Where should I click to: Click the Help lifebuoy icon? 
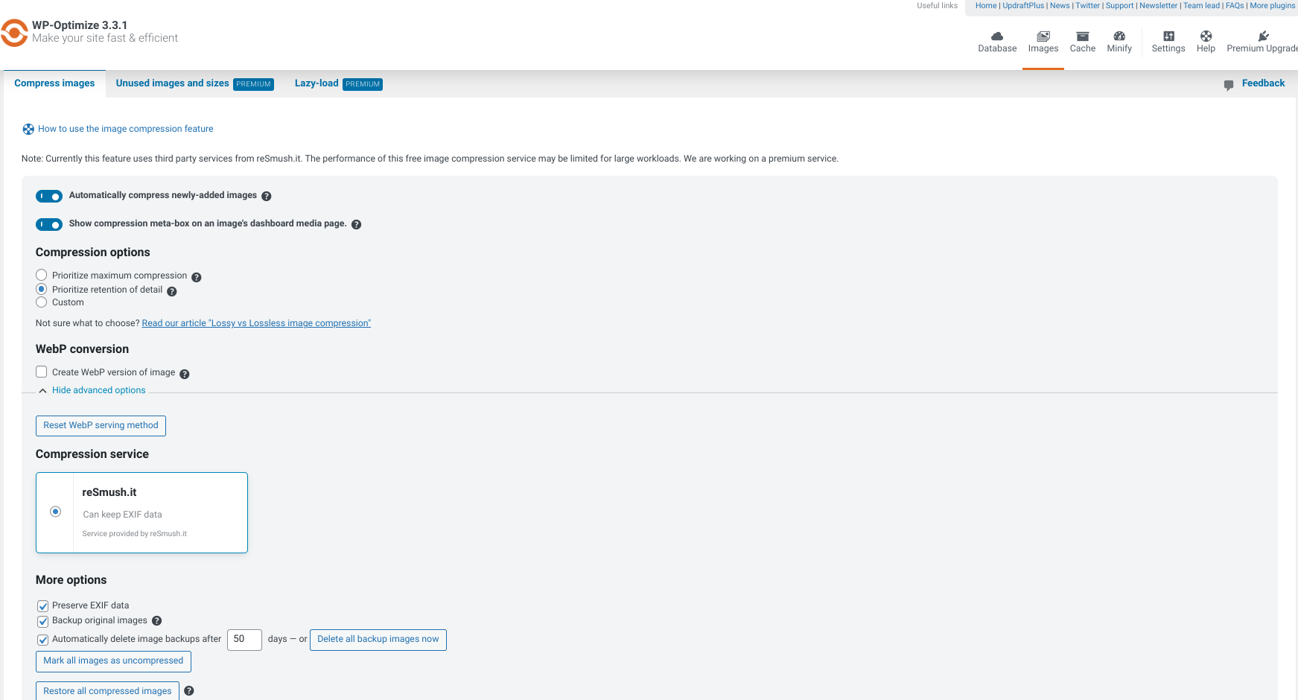click(1206, 36)
